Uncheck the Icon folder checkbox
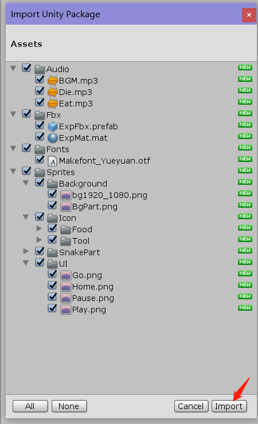Screen dimensions: 258x424 (40, 216)
